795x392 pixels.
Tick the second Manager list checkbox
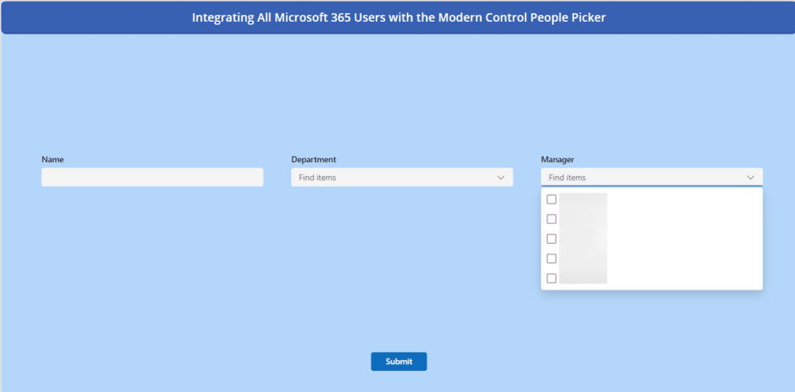click(x=552, y=219)
